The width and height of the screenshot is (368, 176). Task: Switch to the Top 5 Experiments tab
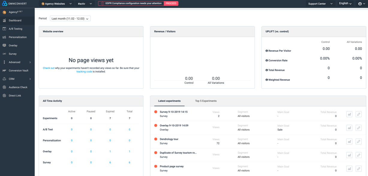click(x=206, y=101)
